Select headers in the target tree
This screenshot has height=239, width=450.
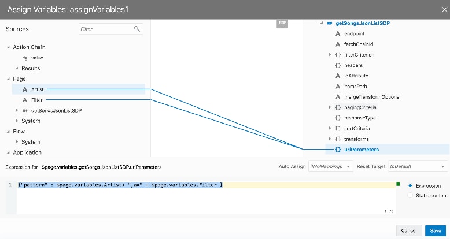(x=353, y=65)
